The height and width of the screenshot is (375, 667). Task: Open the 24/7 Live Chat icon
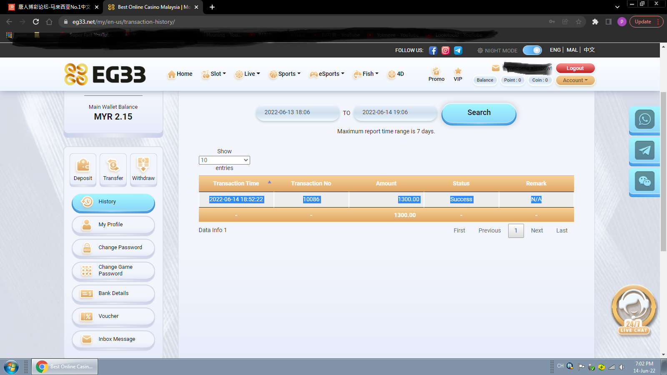pyautogui.click(x=634, y=310)
